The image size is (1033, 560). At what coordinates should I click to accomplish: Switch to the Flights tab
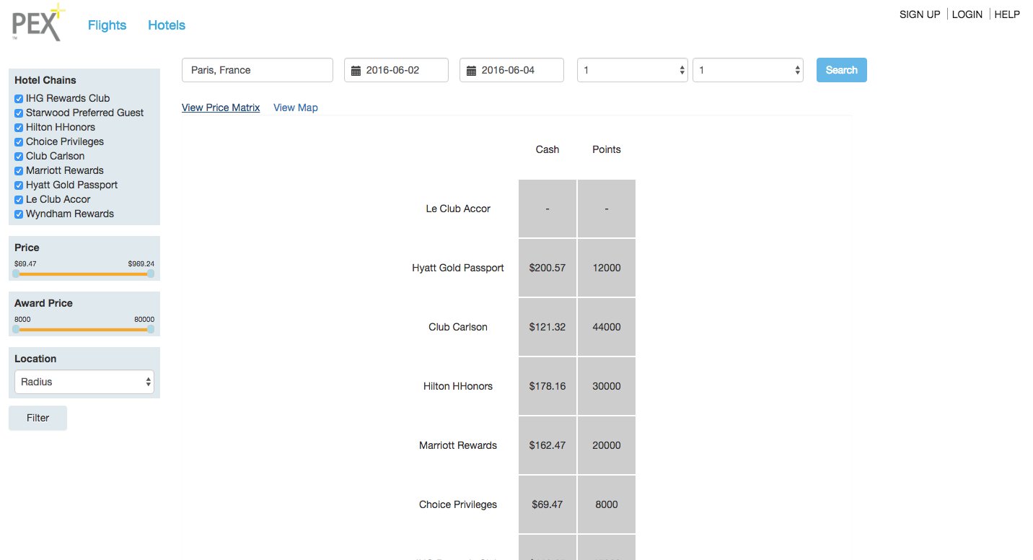(107, 25)
